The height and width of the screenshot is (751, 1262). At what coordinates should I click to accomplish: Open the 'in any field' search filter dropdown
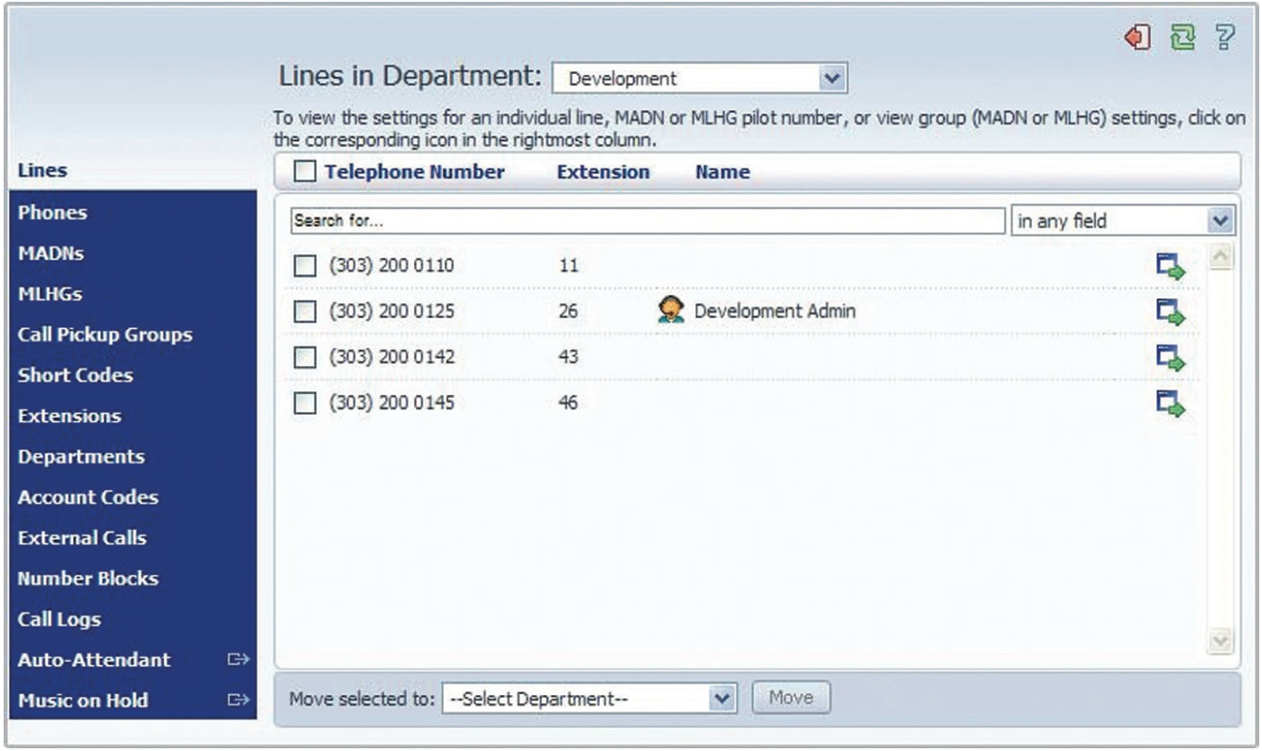1122,220
